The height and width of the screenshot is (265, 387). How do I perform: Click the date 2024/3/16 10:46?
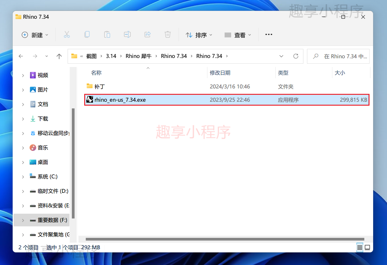230,87
